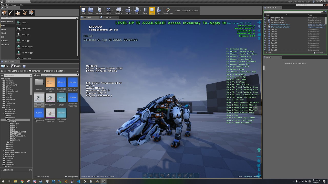The width and height of the screenshot is (328, 184).
Task: Open the File menu
Action: pyautogui.click(x=2, y=5)
